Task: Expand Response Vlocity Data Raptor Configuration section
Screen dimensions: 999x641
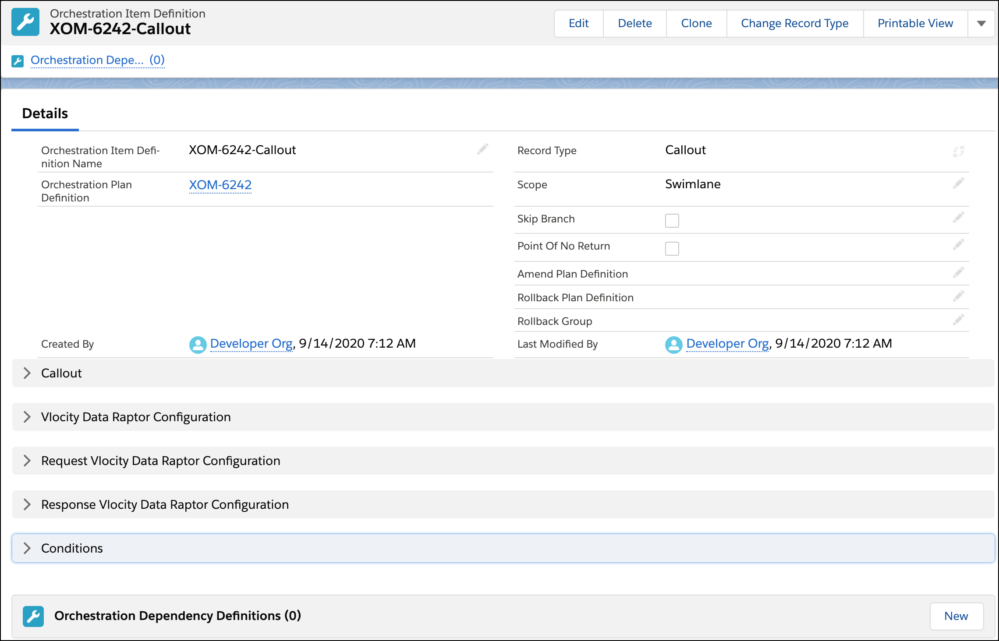Action: (x=503, y=504)
